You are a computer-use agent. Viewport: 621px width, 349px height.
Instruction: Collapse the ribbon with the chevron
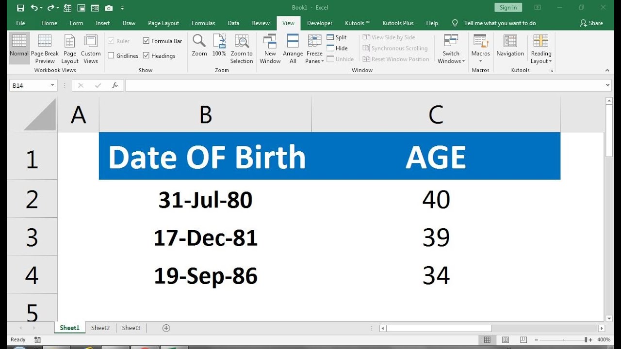(x=607, y=70)
